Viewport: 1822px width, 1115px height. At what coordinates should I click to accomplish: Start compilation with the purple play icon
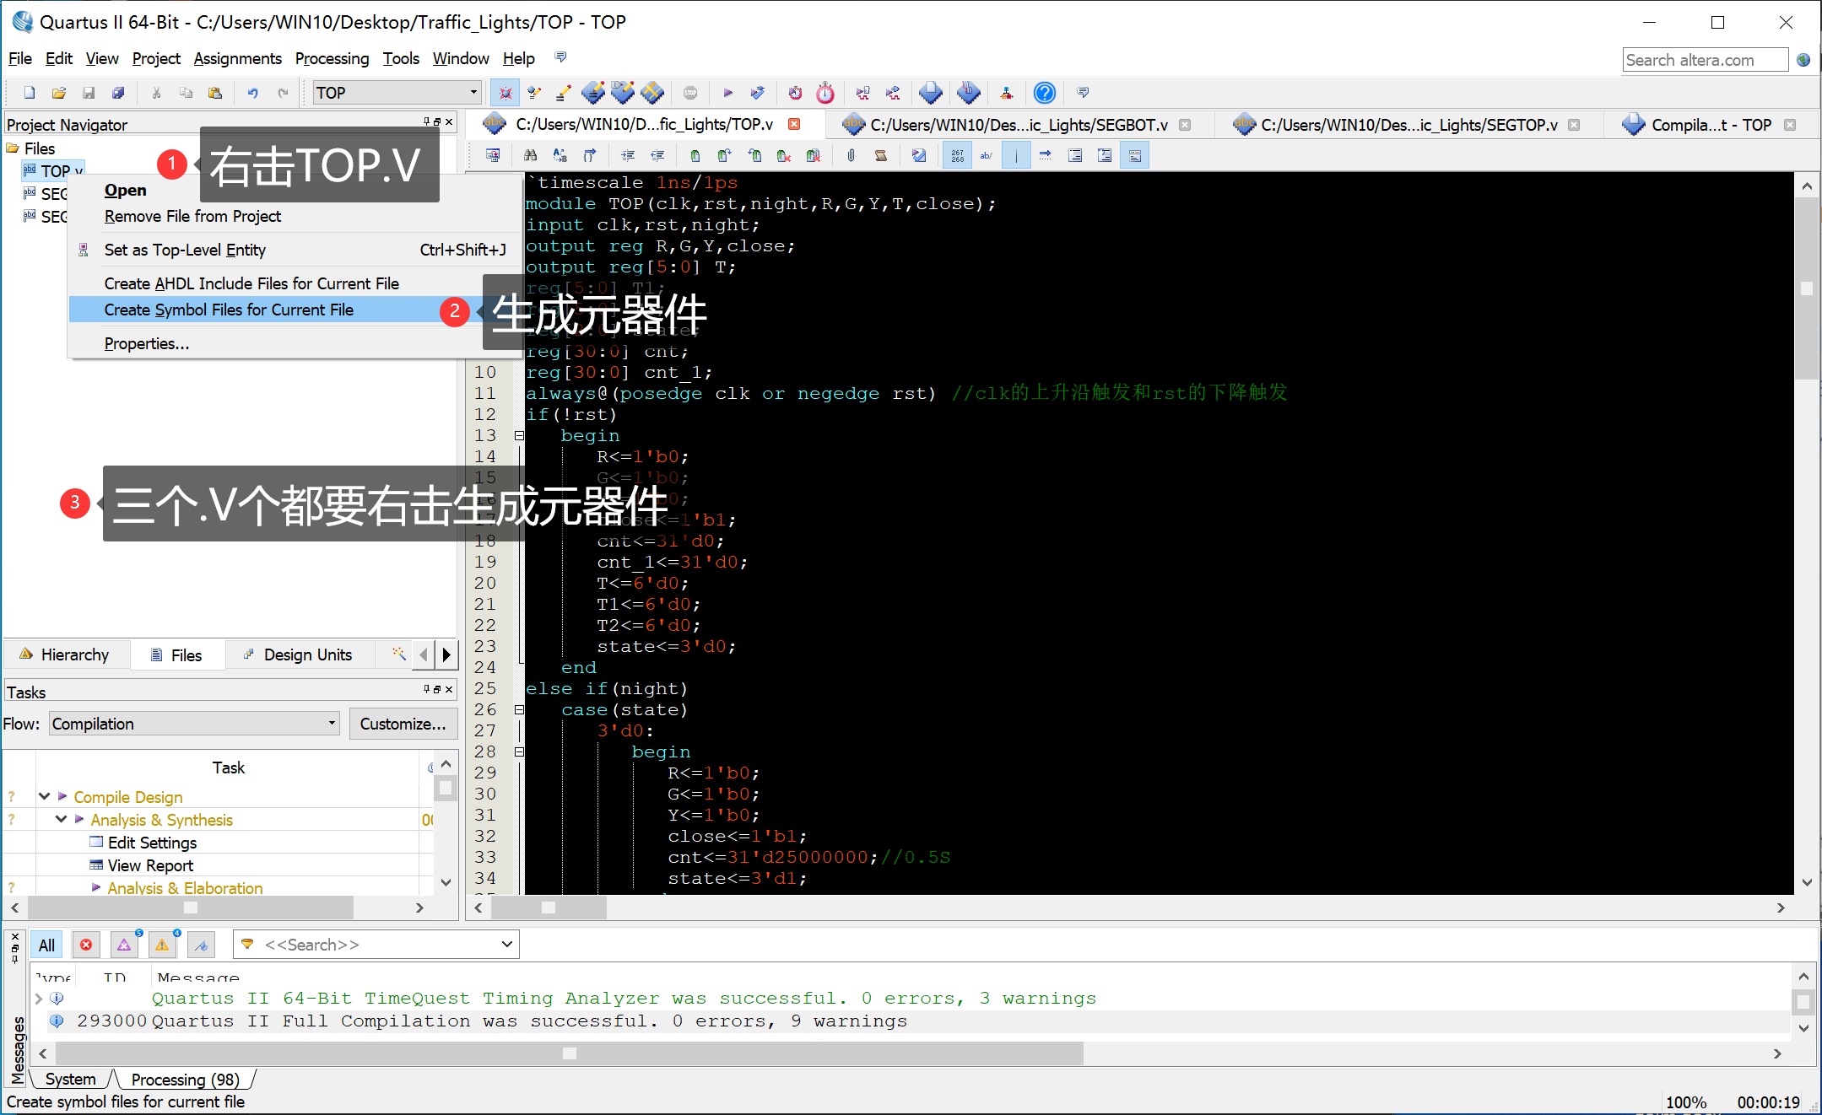[x=727, y=93]
